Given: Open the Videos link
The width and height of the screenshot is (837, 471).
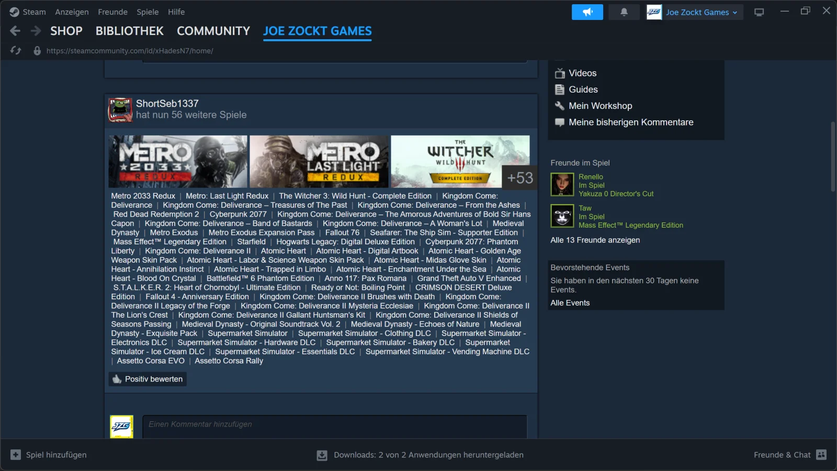Looking at the screenshot, I should [583, 73].
